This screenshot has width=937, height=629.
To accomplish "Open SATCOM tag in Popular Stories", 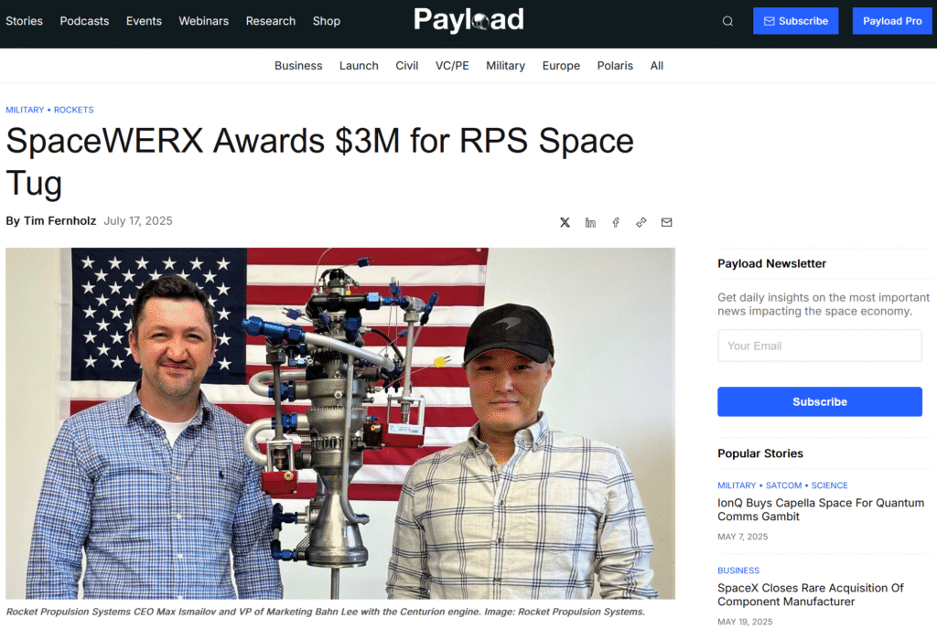I will click(783, 485).
